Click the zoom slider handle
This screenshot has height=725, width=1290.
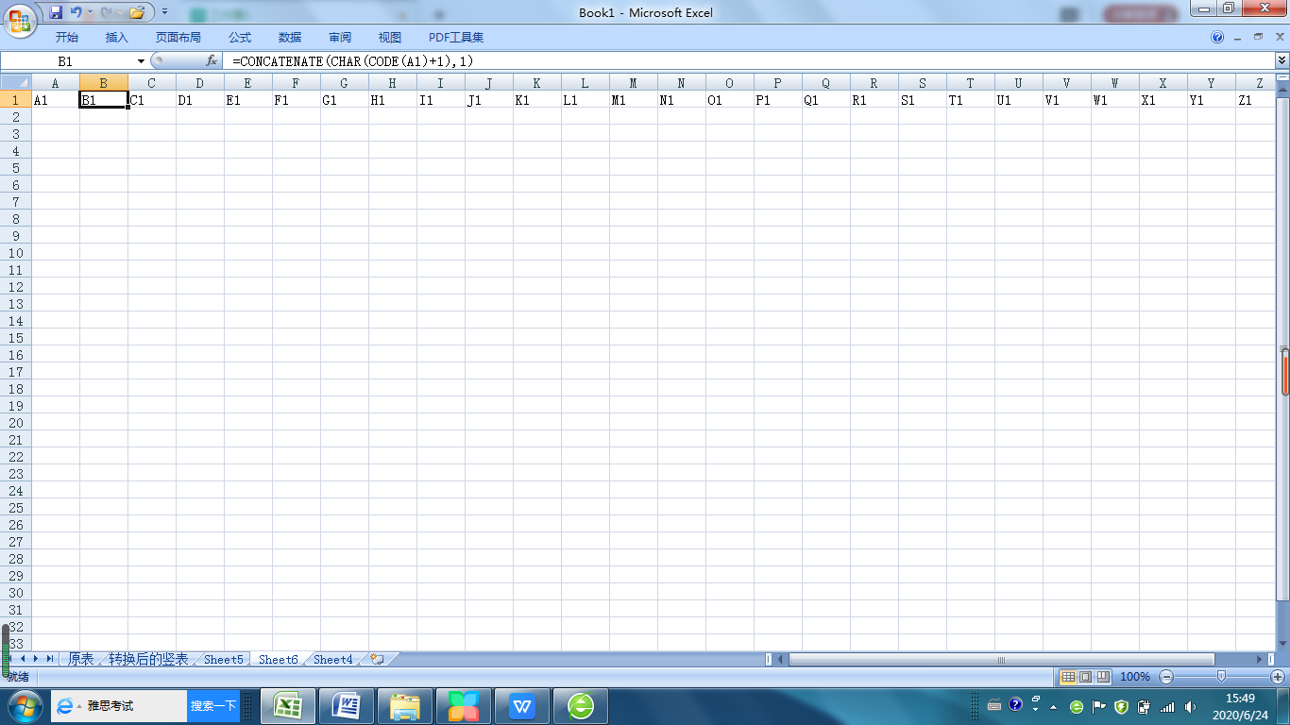tap(1221, 677)
